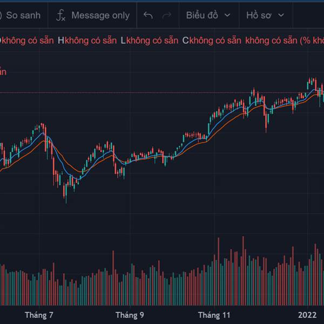Click the Tháng 7 time axis label
324x324 pixels.
click(39, 315)
